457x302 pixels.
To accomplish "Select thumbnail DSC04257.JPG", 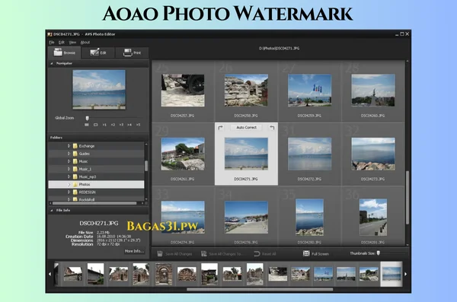I will click(183, 91).
